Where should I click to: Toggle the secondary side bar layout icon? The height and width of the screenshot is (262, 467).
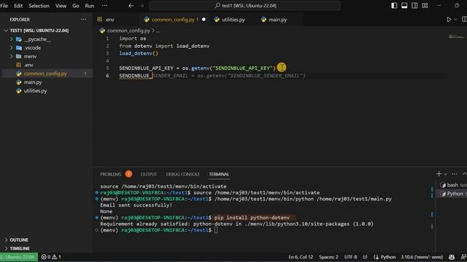[x=414, y=6]
